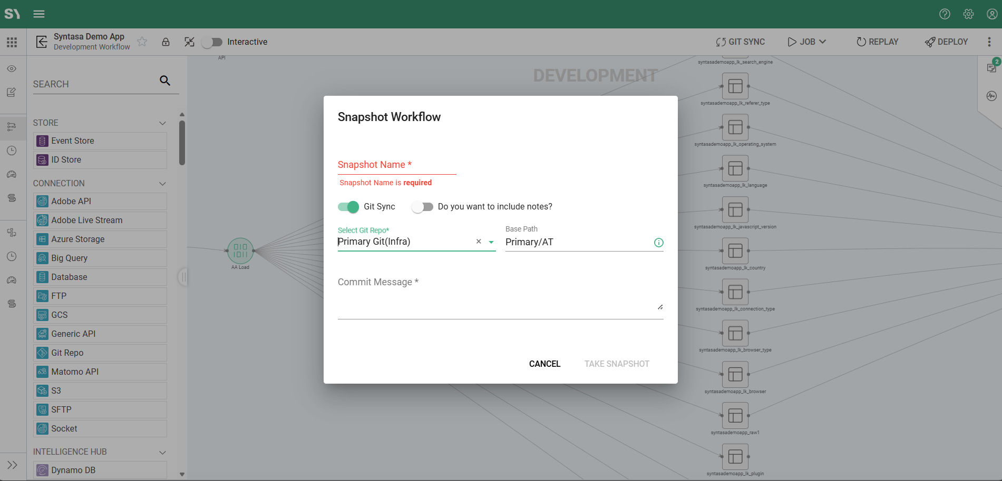Open the Select Git Repo dropdown
Viewport: 1002px width, 481px height.
click(491, 242)
